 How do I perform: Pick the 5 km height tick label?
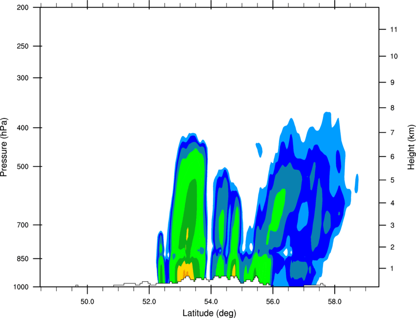point(393,180)
